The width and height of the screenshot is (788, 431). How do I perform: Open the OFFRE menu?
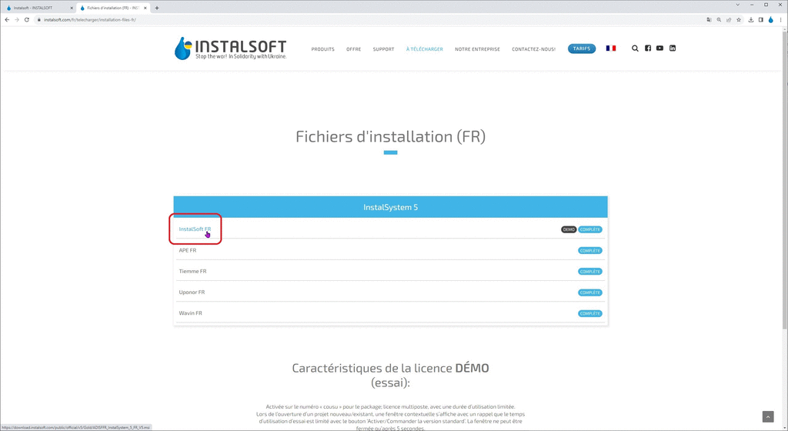pyautogui.click(x=354, y=49)
